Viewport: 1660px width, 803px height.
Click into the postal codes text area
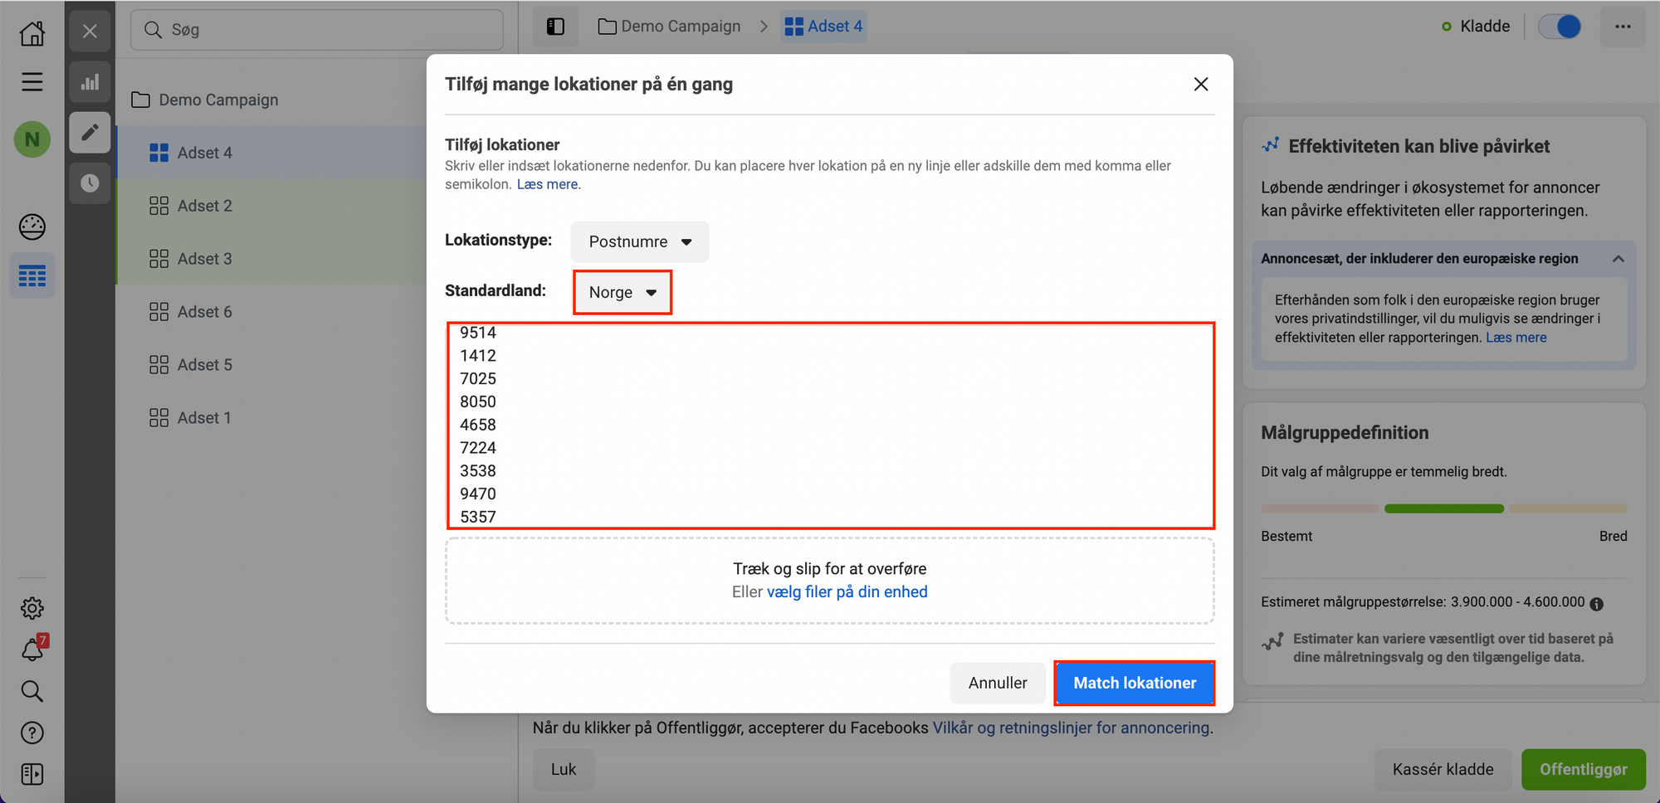pos(830,425)
